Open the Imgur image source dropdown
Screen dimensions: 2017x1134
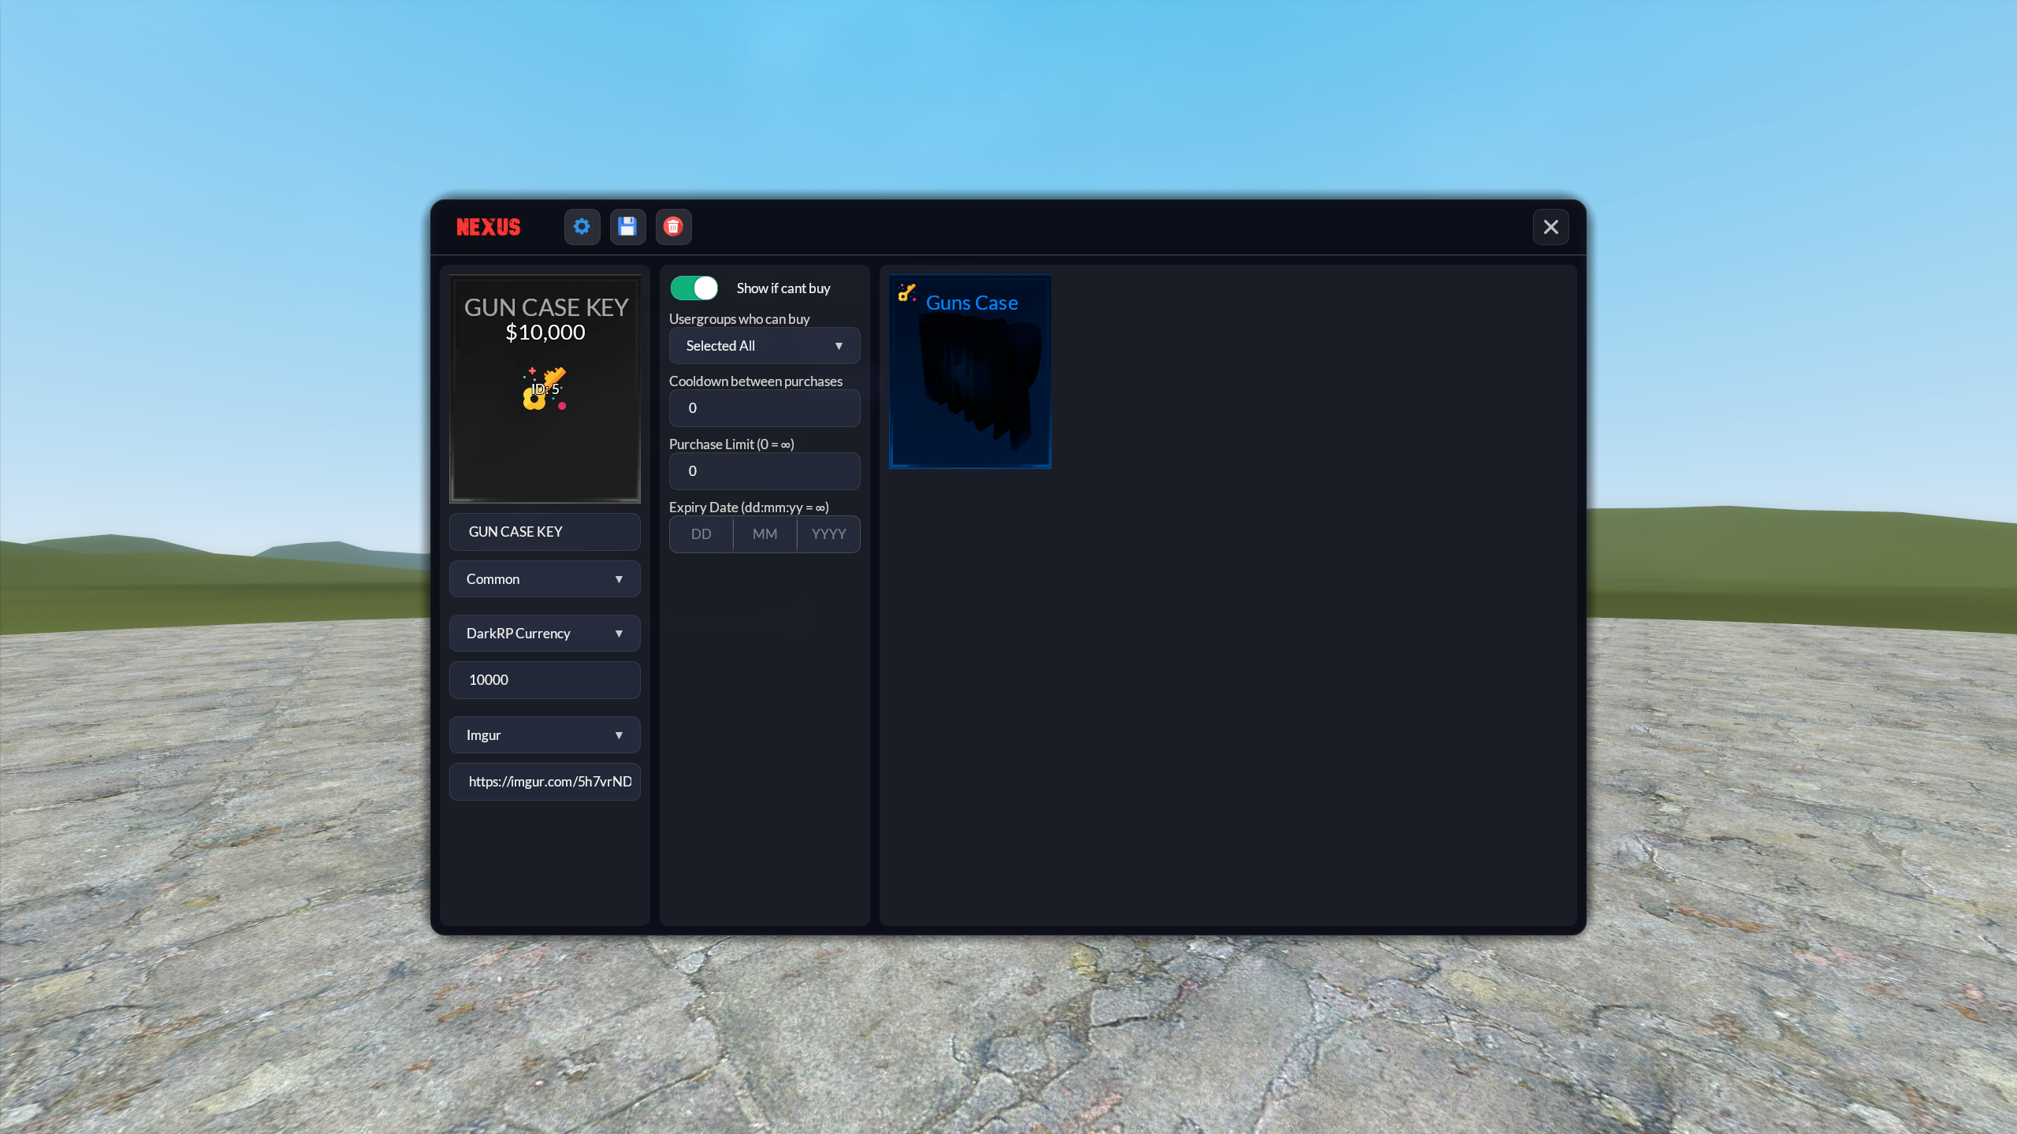[x=544, y=735]
